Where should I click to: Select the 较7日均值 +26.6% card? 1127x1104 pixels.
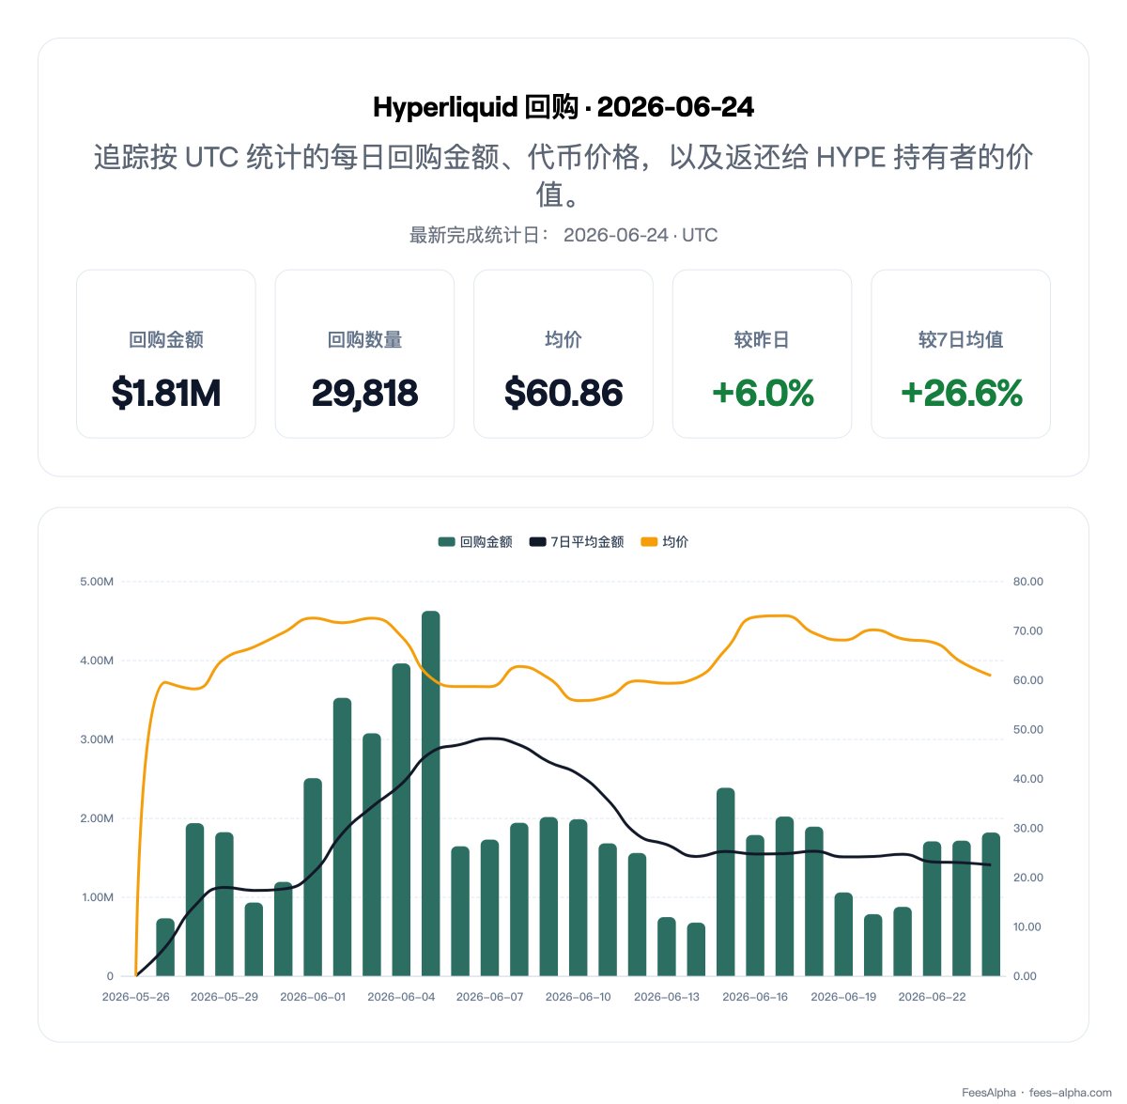[961, 354]
